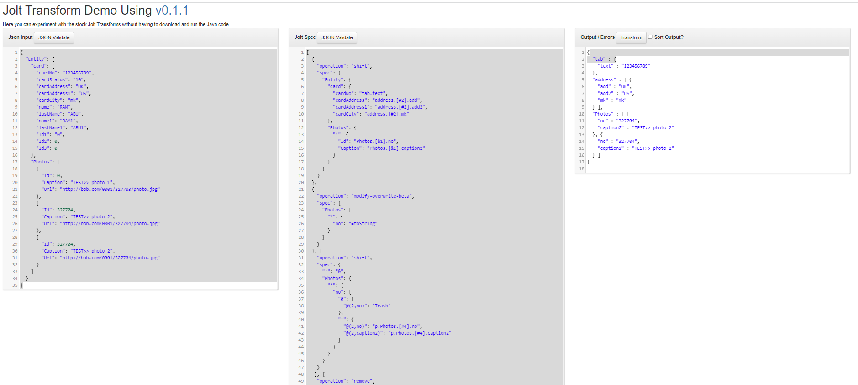This screenshot has width=858, height=385.
Task: Click the "Id3": 0 line in Json Input
Action: 47,148
